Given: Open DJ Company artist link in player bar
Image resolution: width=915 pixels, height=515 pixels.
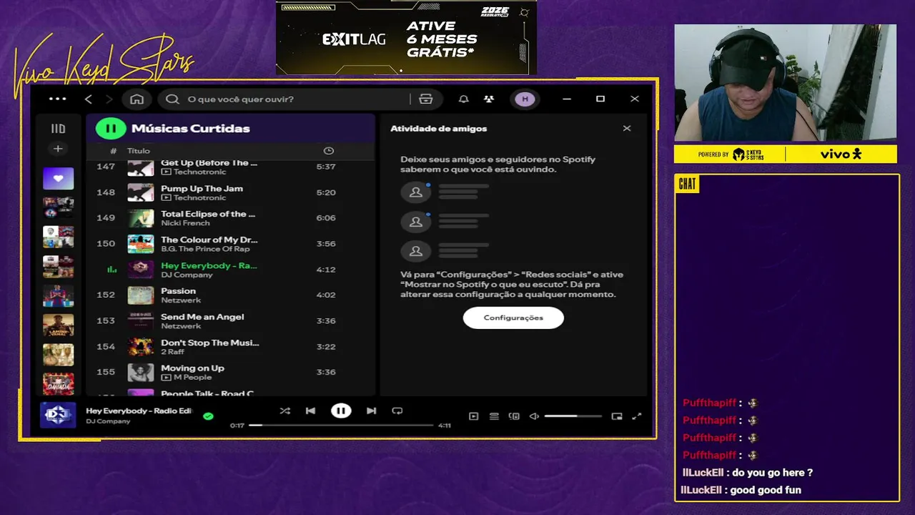Looking at the screenshot, I should [108, 421].
